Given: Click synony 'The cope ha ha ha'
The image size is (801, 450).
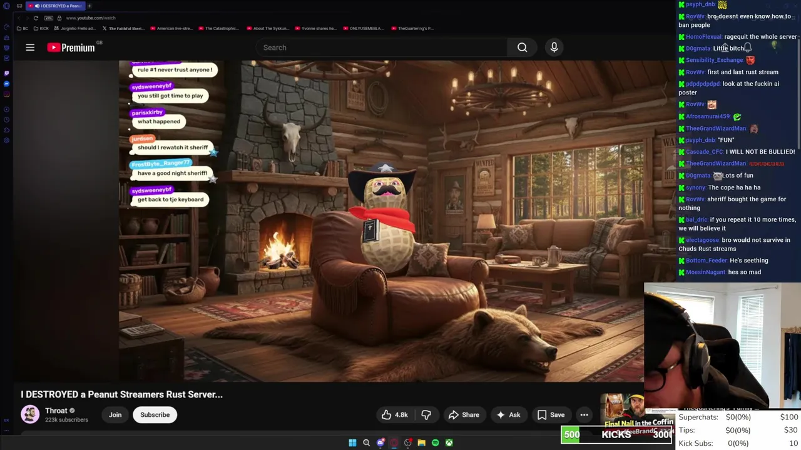Looking at the screenshot, I should (x=734, y=187).
